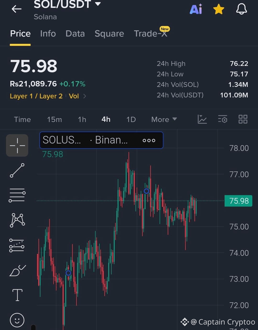This screenshot has height=330, width=258.
Task: Switch to the Info tab
Action: (x=48, y=34)
